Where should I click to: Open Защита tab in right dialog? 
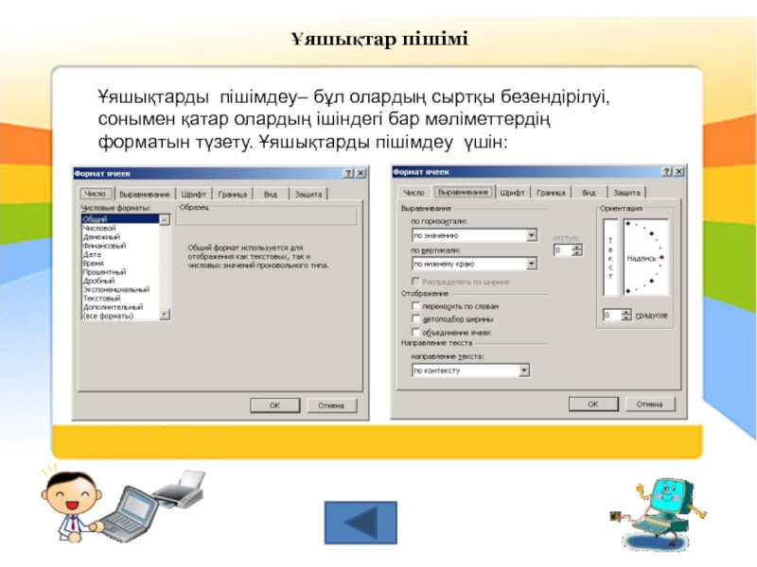point(626,193)
